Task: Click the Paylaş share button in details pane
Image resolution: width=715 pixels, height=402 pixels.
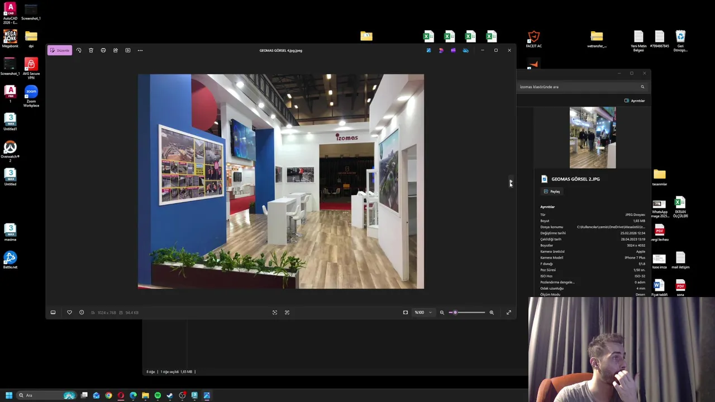Action: point(552,192)
